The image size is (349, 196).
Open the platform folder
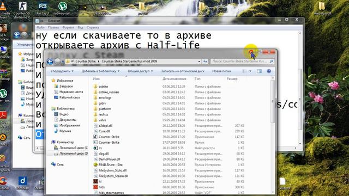coord(102,109)
